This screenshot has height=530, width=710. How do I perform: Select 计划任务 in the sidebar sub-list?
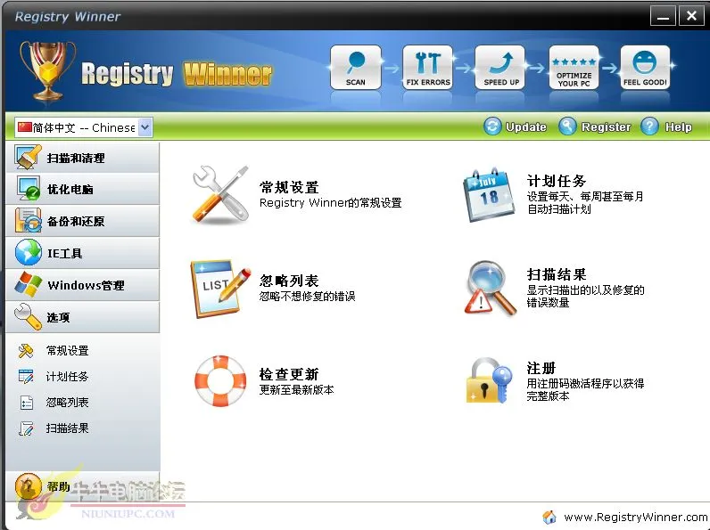(x=68, y=376)
